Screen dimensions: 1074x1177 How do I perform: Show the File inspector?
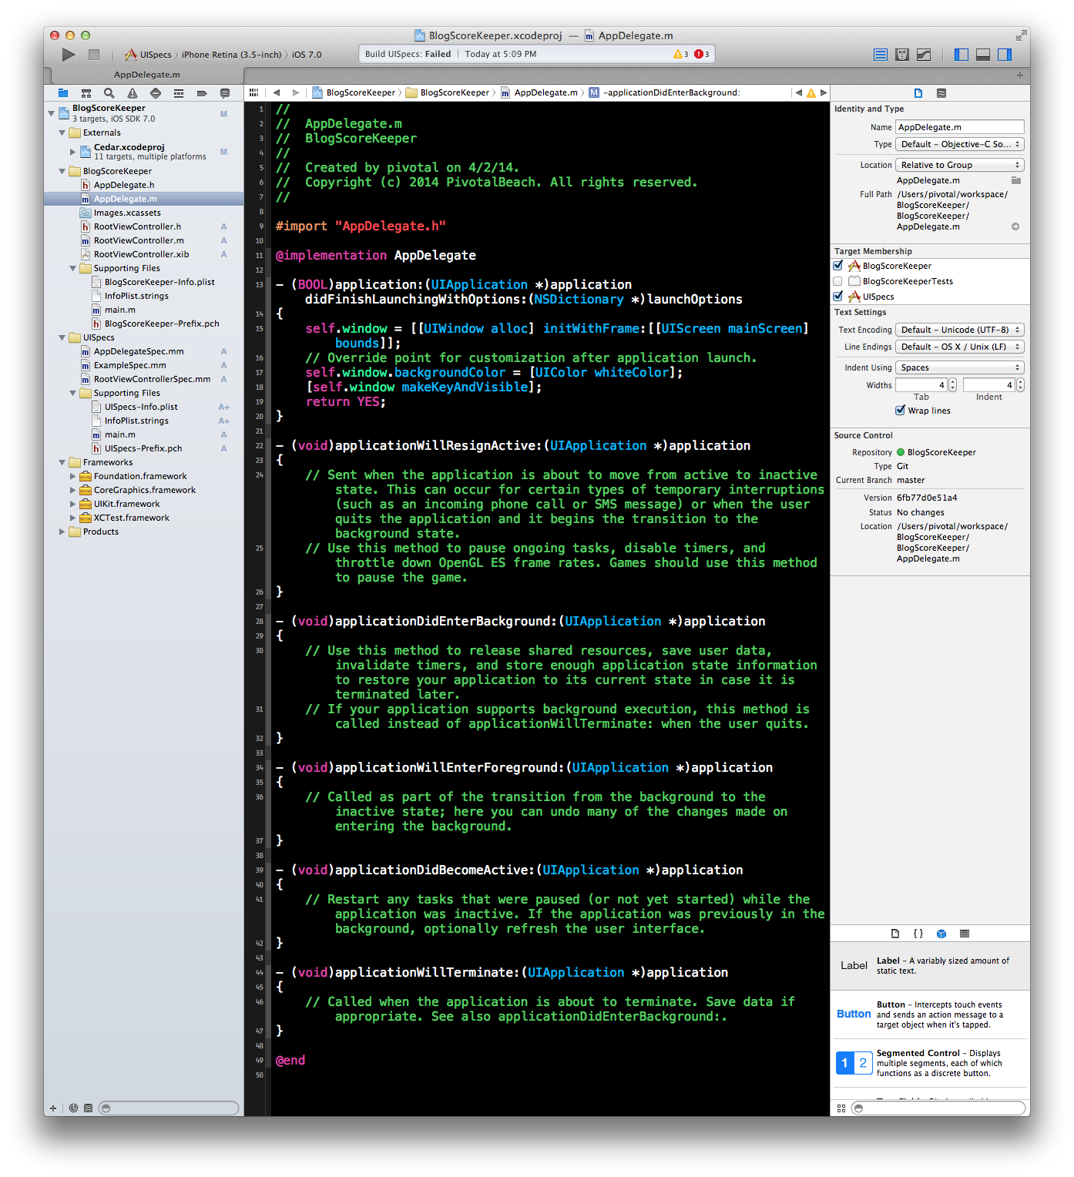[918, 93]
